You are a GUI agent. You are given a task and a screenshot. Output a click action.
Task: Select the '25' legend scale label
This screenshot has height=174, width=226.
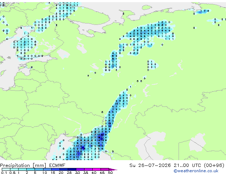(x=69, y=173)
